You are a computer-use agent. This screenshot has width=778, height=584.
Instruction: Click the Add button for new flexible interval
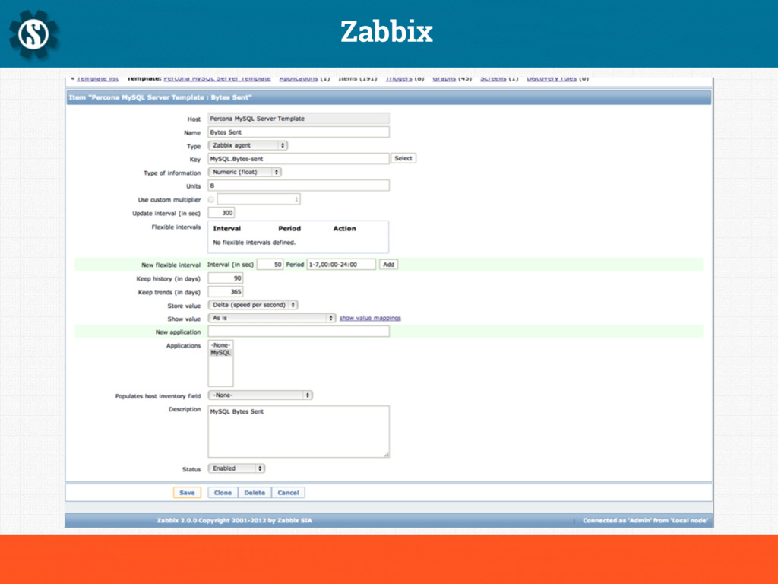pos(388,265)
